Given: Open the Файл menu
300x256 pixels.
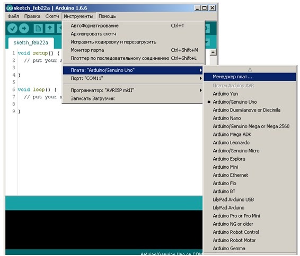Looking at the screenshot, I should 13,16.
